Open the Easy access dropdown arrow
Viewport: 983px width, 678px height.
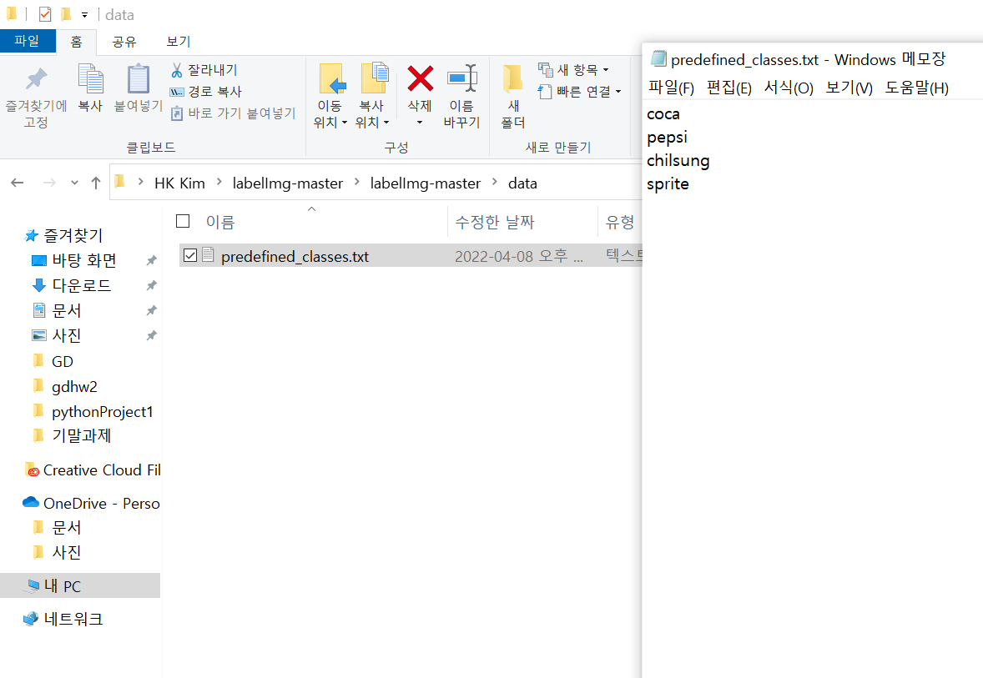618,92
